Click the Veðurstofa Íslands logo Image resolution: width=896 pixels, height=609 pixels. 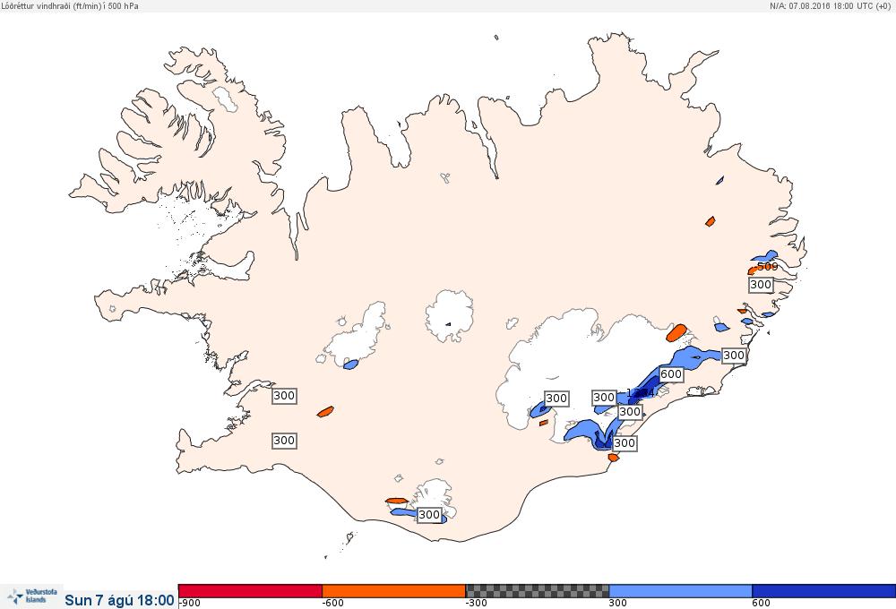click(x=32, y=596)
